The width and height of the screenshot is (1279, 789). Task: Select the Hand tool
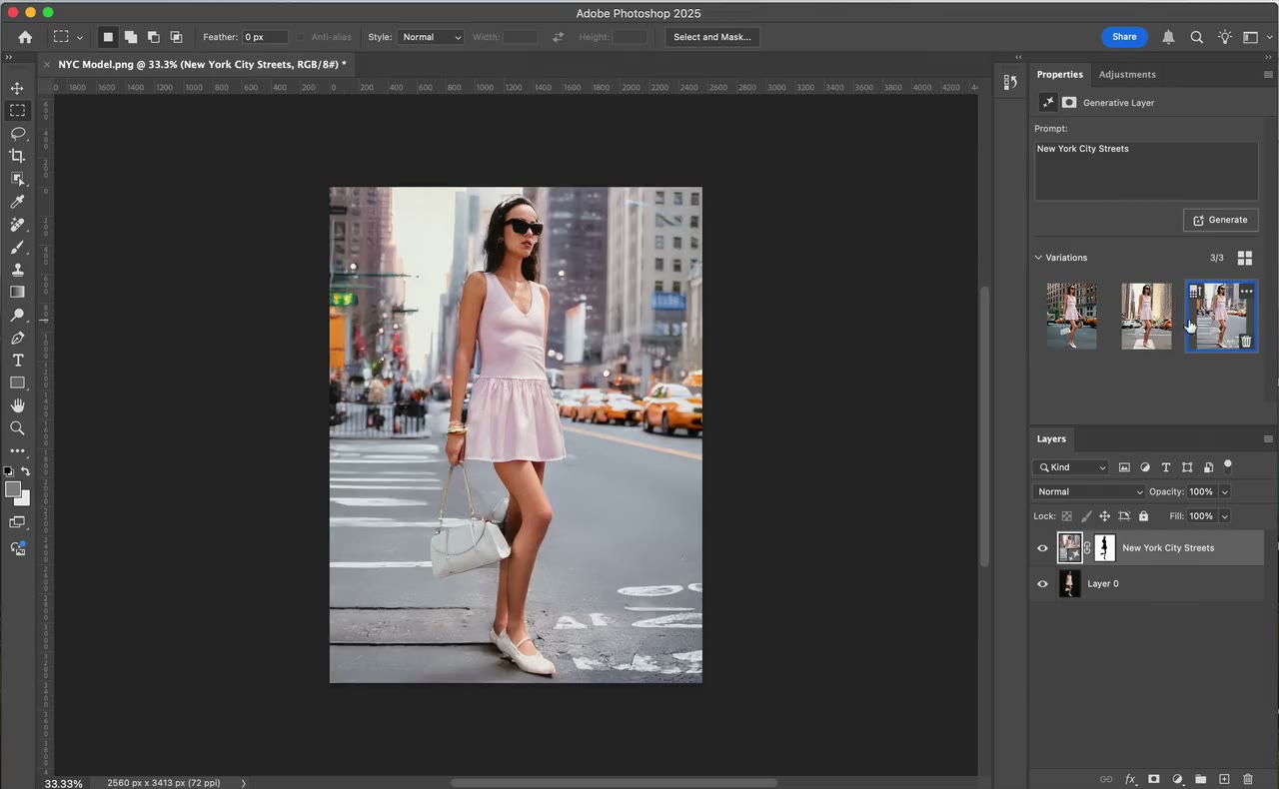17,405
